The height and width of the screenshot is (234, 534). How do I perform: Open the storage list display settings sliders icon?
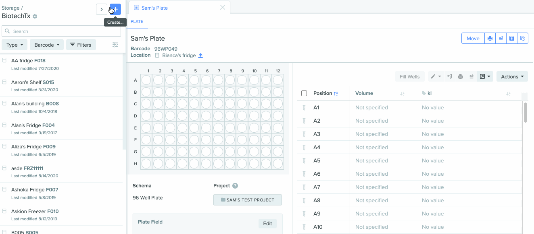tap(115, 45)
